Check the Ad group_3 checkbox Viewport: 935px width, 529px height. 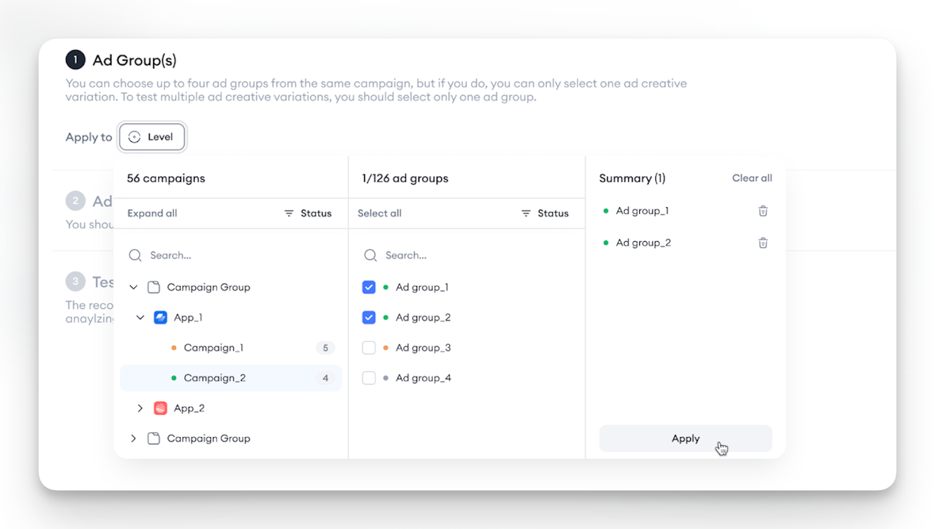click(369, 348)
